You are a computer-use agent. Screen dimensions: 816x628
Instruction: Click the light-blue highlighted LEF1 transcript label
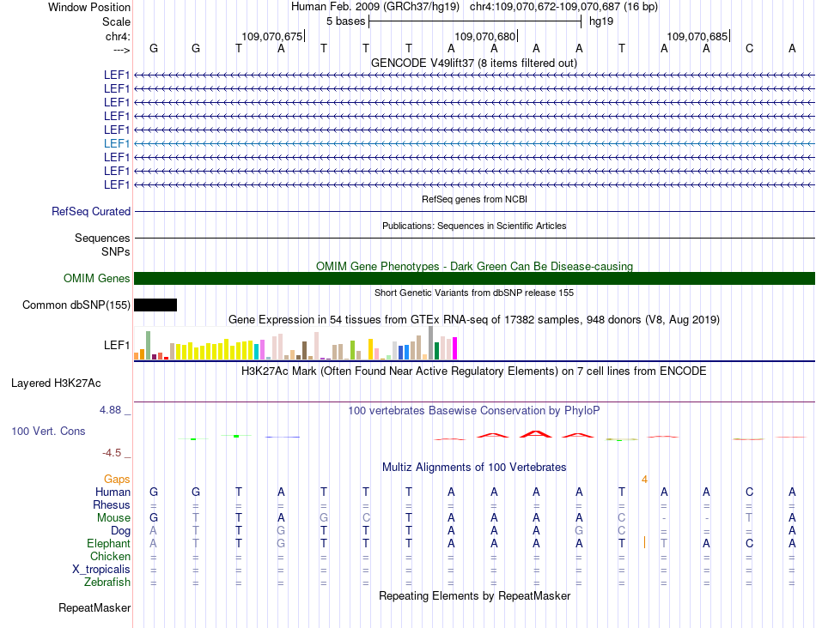pyautogui.click(x=117, y=143)
